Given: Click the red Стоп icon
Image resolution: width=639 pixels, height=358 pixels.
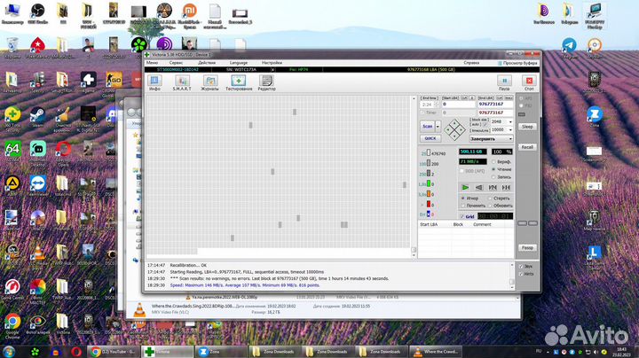Looking at the screenshot, I should click(x=530, y=82).
